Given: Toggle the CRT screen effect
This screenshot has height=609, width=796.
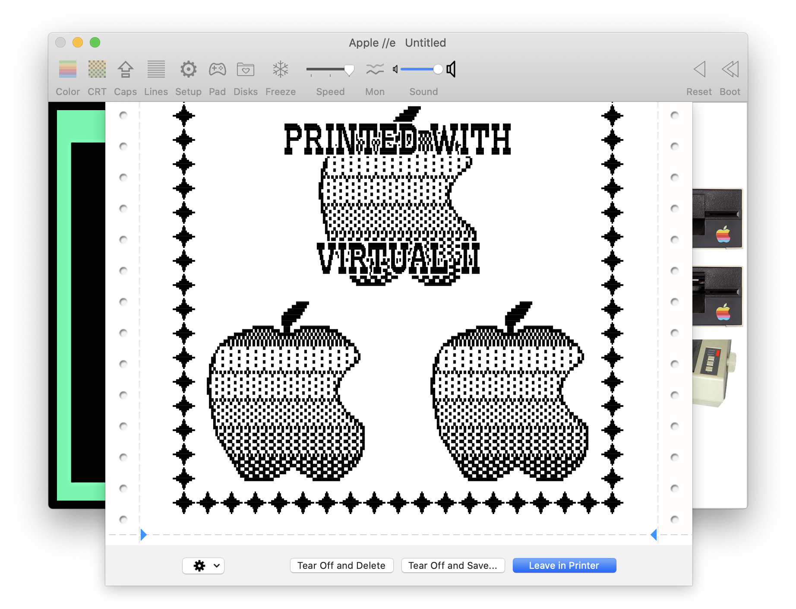Looking at the screenshot, I should pyautogui.click(x=97, y=70).
